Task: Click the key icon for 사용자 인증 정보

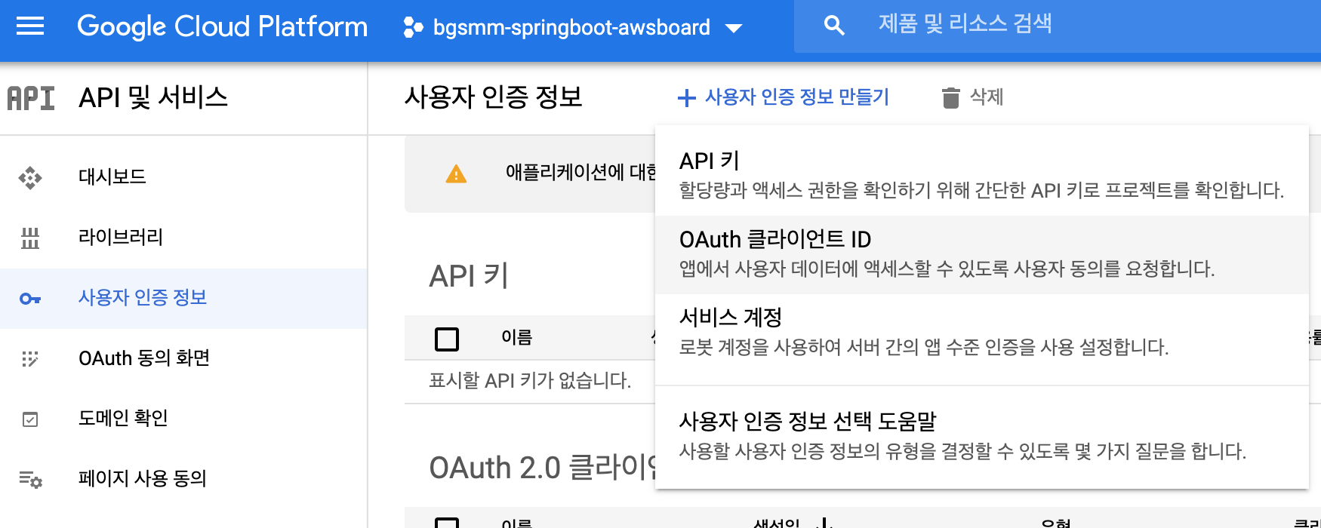Action: (30, 299)
